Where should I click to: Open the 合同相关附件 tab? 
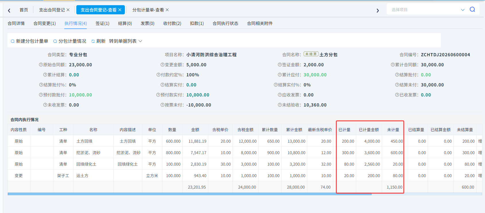(260, 24)
